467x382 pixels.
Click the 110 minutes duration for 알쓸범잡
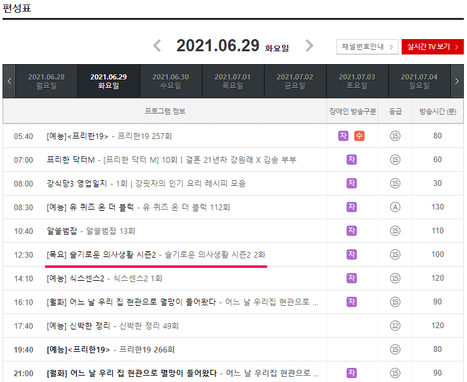[438, 231]
